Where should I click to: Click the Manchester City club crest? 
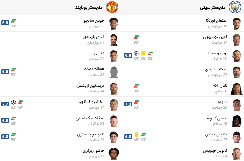(235, 7)
